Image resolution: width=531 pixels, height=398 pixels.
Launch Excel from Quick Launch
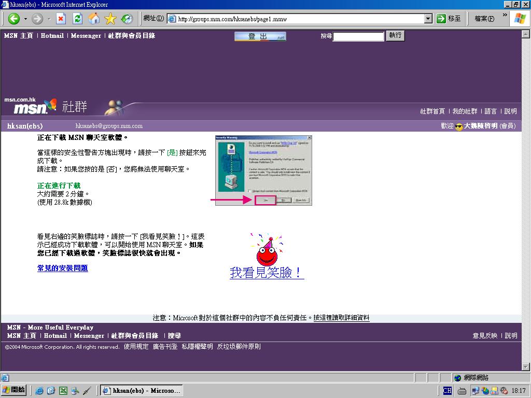pos(63,391)
